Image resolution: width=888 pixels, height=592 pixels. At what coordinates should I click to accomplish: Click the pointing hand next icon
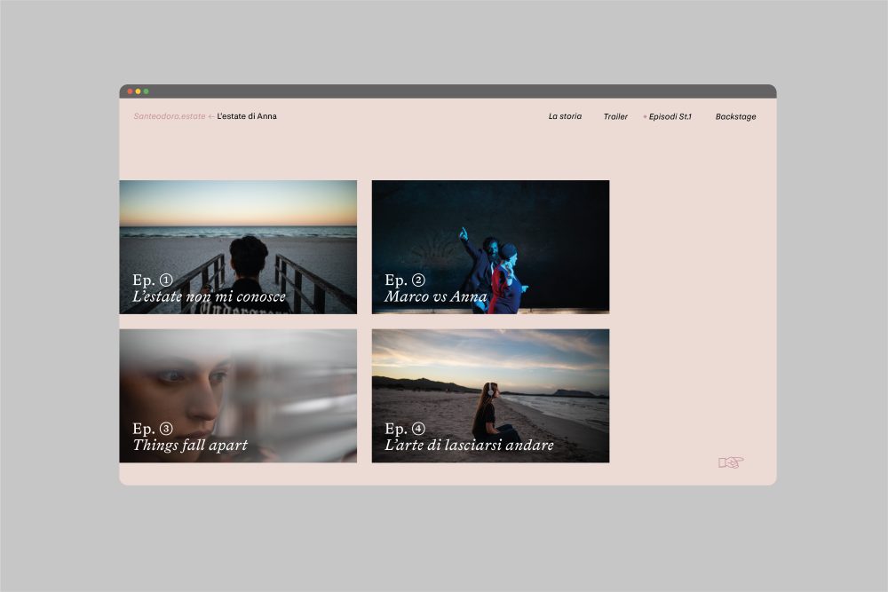(731, 462)
